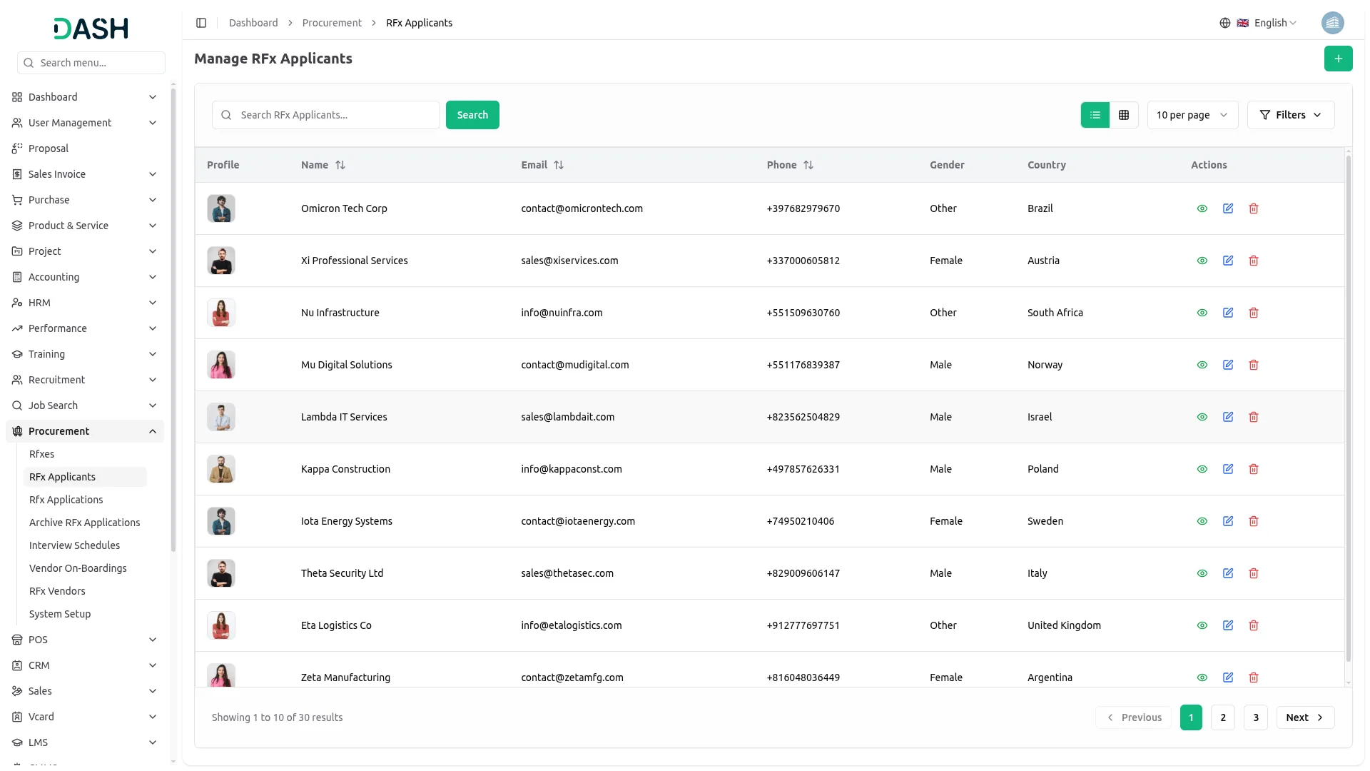This screenshot has height=771, width=1370.
Task: Focus the Search menu field
Action: pyautogui.click(x=91, y=63)
